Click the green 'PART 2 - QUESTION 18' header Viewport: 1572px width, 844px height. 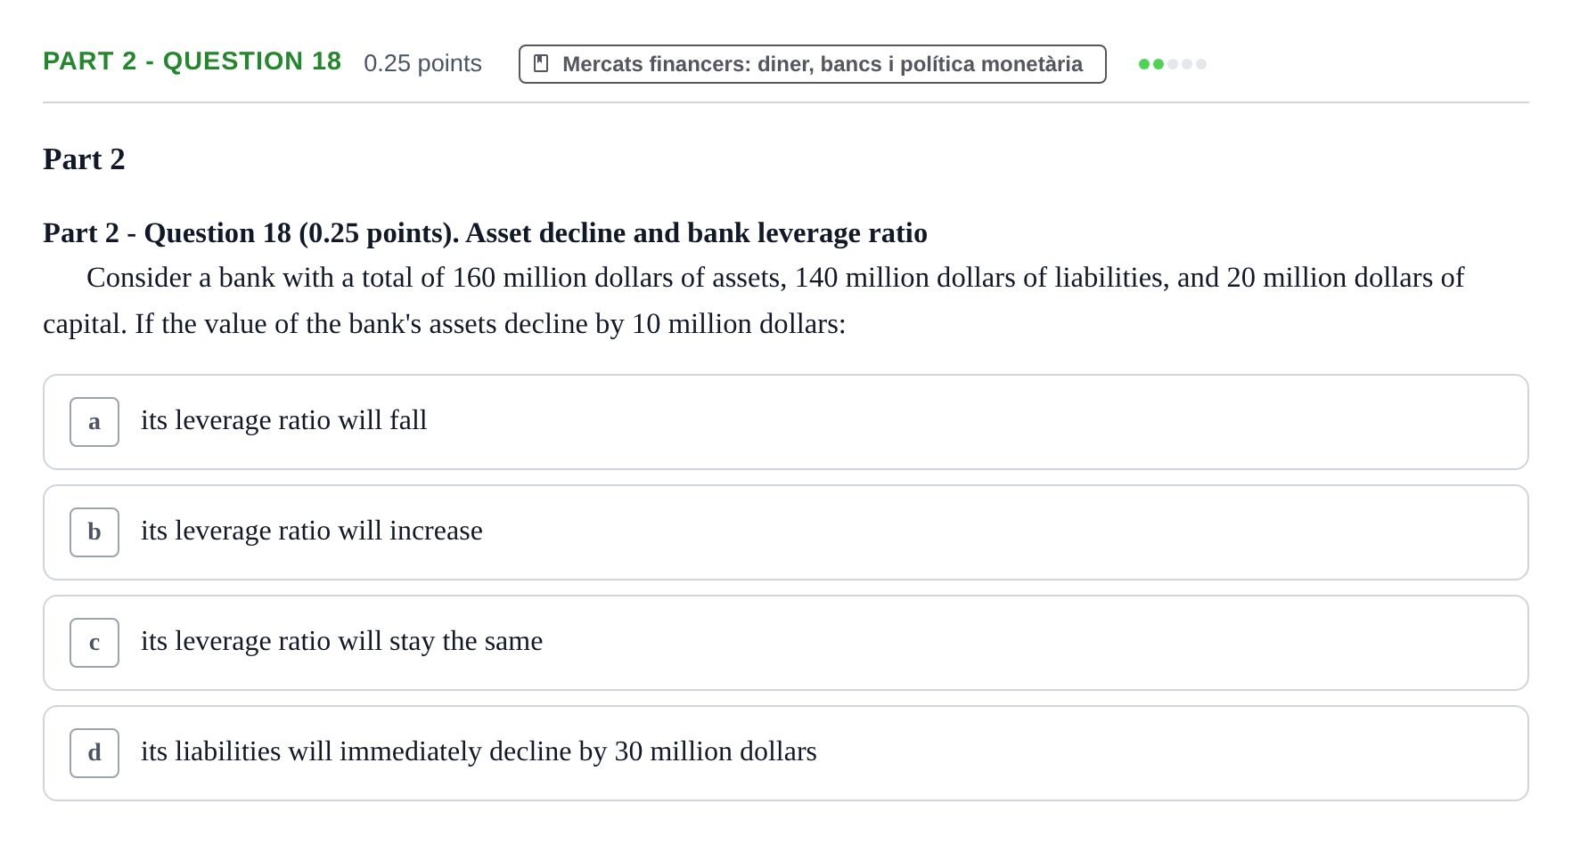pos(192,61)
